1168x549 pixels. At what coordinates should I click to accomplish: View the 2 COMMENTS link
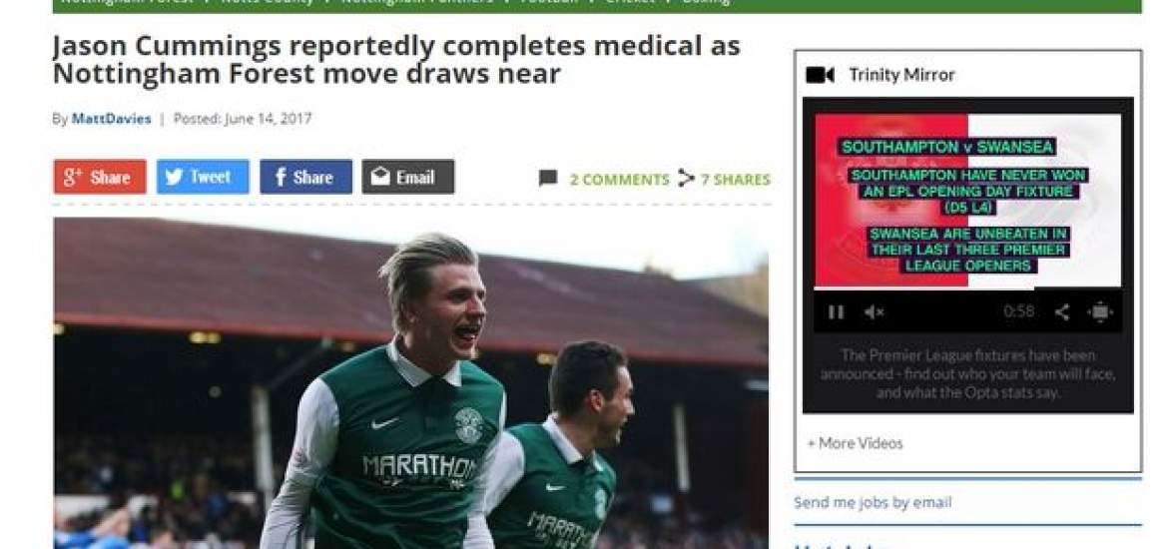[x=619, y=180]
